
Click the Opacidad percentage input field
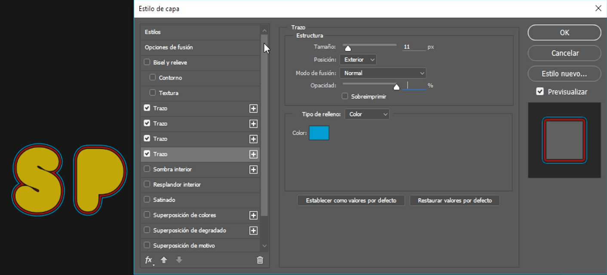[414, 86]
